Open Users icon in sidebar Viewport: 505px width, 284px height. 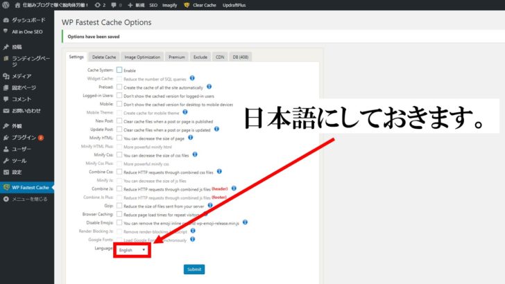point(6,149)
